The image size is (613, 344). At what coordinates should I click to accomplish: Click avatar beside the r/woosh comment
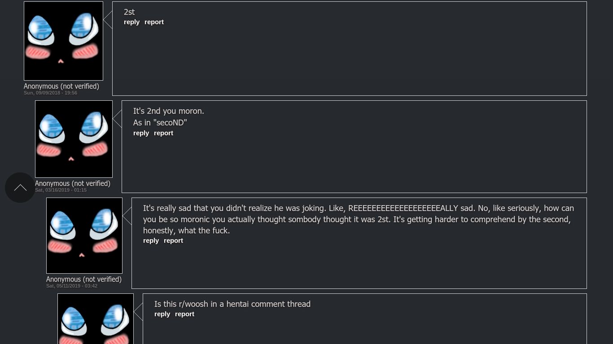(96, 319)
